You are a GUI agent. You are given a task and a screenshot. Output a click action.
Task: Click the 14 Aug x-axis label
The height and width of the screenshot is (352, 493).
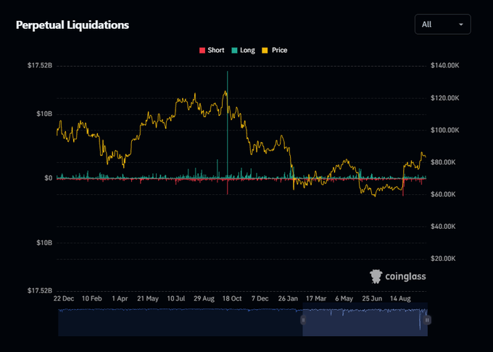(x=400, y=298)
